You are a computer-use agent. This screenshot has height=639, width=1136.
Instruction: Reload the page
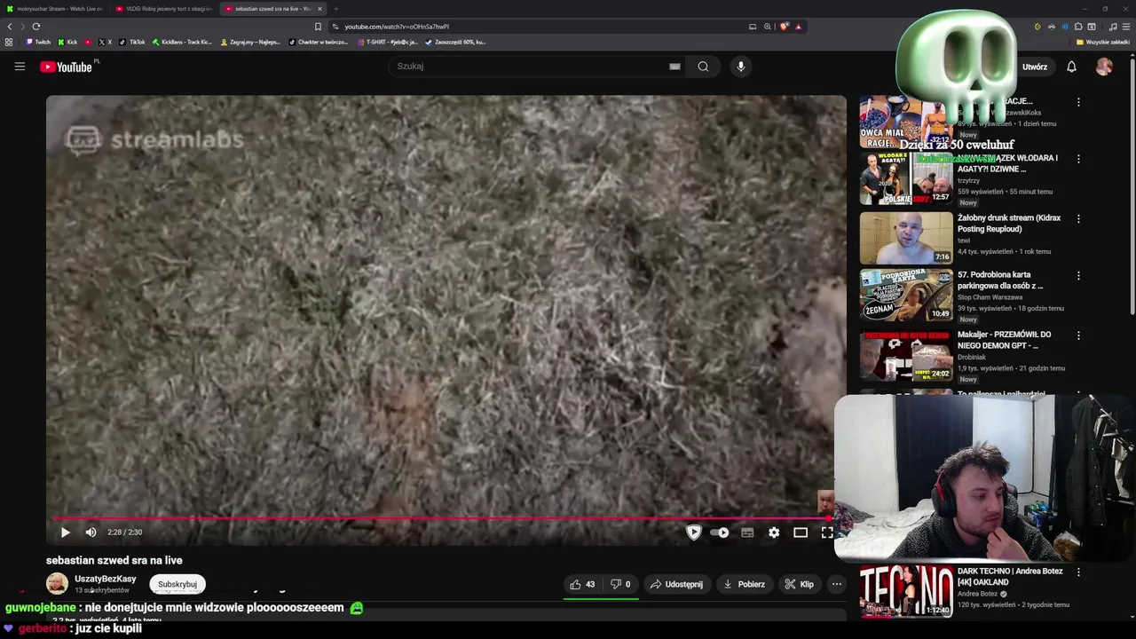[36, 27]
